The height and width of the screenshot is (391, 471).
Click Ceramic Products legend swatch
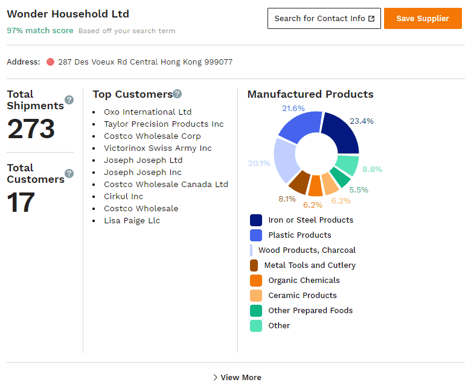coord(256,296)
